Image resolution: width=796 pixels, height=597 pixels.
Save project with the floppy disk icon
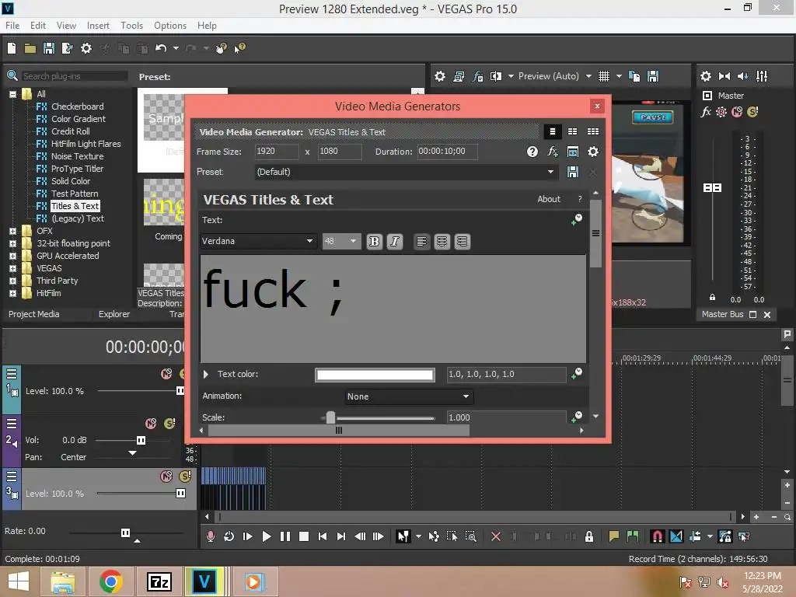coord(49,48)
